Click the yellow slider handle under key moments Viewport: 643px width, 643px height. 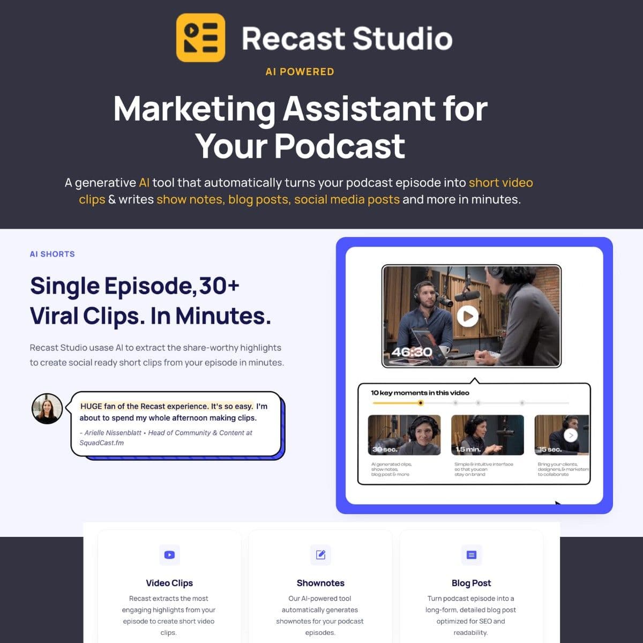point(421,403)
